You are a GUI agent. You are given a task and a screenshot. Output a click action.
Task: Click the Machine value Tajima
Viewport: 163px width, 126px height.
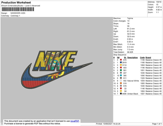coord(130,18)
